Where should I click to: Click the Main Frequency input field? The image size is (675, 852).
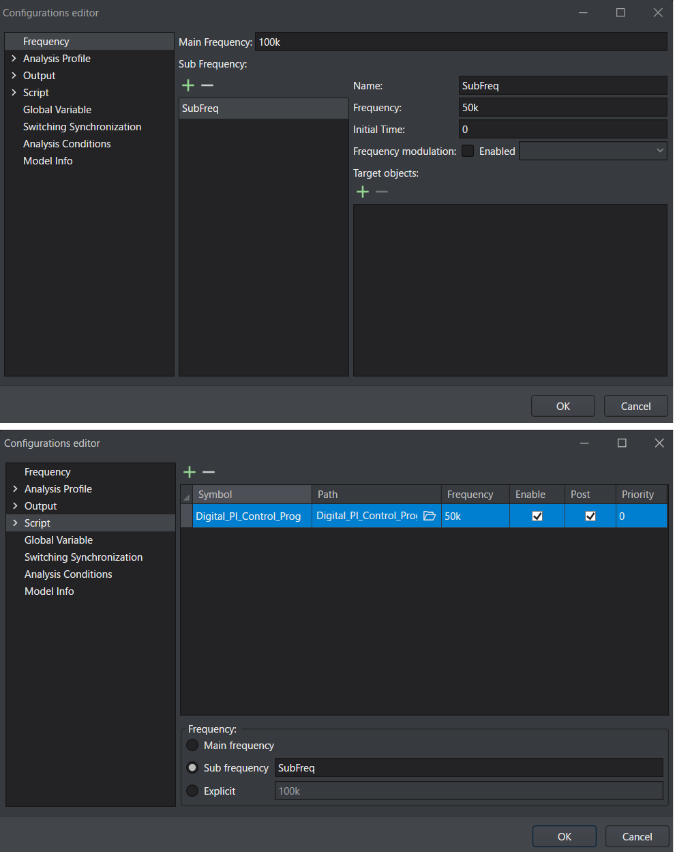pos(461,42)
